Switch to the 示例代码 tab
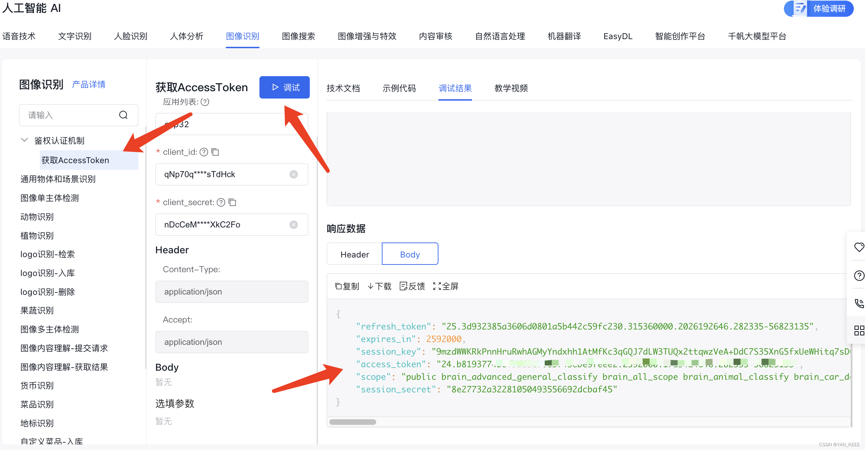This screenshot has width=865, height=450. (x=399, y=88)
